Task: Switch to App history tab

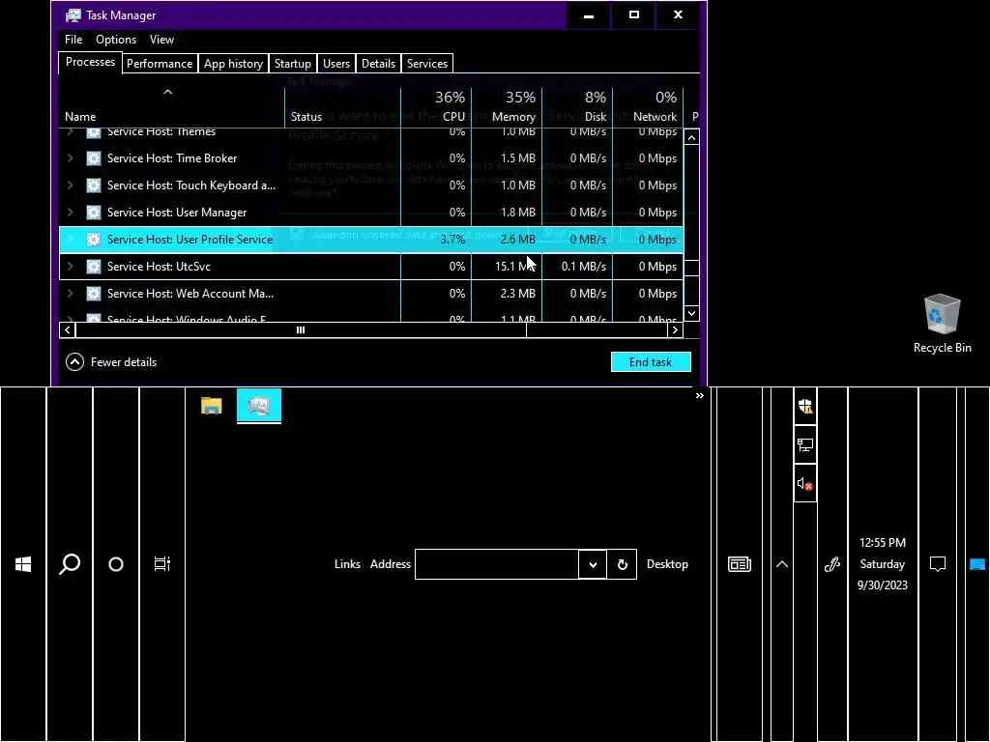Action: (x=233, y=64)
